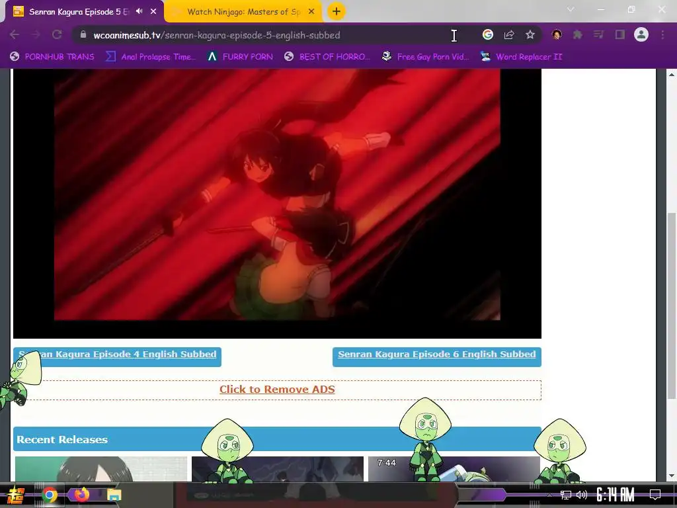Open the first Recent Releases thumbnail
The height and width of the screenshot is (508, 677).
coord(101,469)
